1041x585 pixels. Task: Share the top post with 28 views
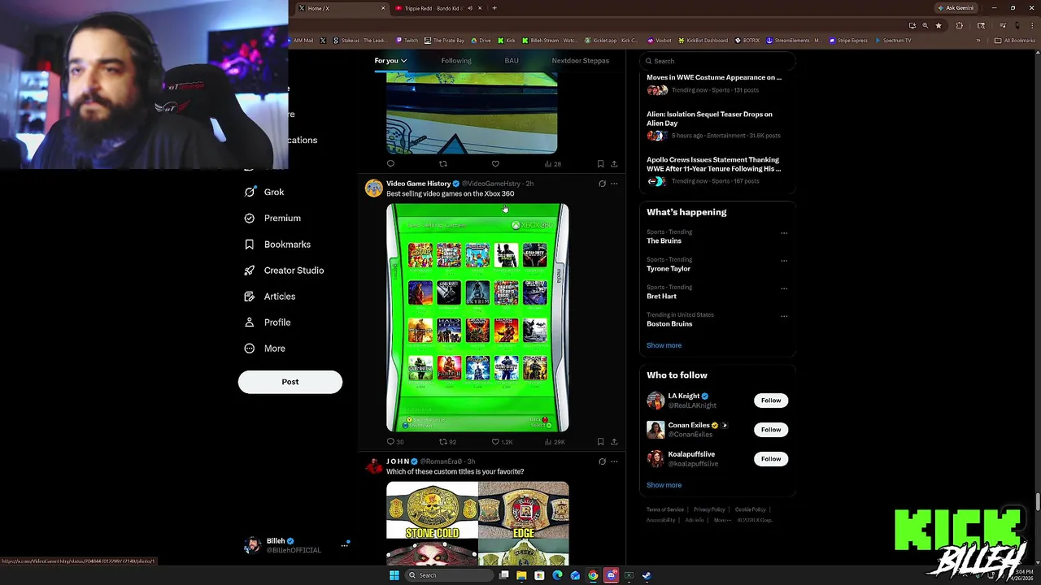614,164
